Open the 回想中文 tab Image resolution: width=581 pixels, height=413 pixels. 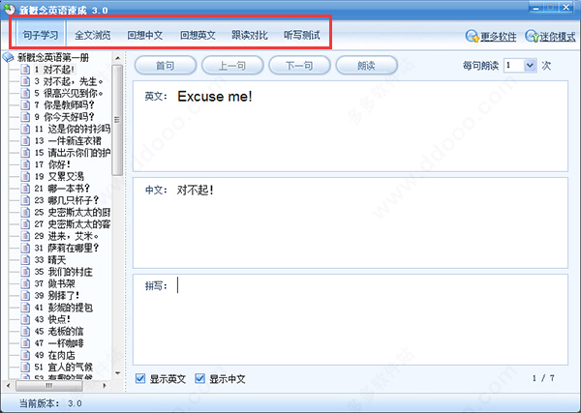pos(145,35)
